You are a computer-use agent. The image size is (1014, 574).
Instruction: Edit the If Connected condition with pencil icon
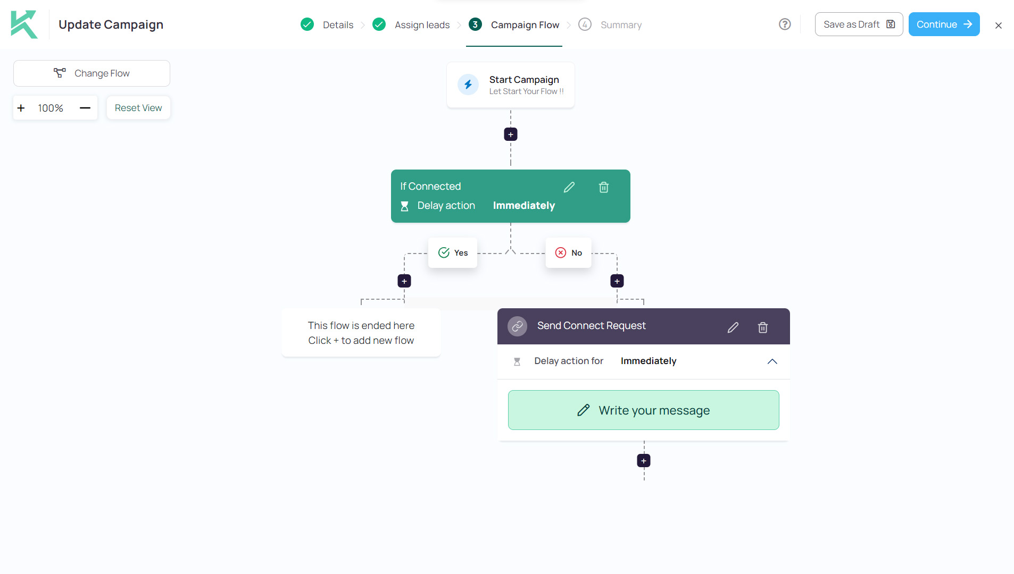[x=569, y=187]
